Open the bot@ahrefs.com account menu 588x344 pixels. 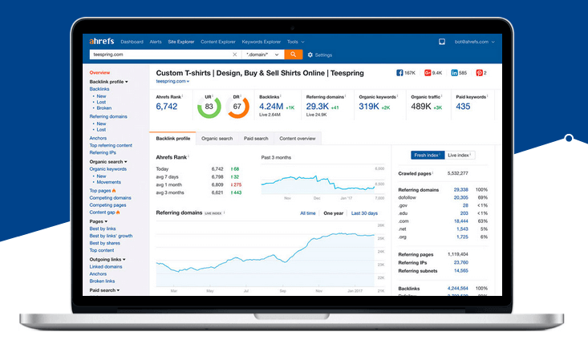[x=474, y=42]
